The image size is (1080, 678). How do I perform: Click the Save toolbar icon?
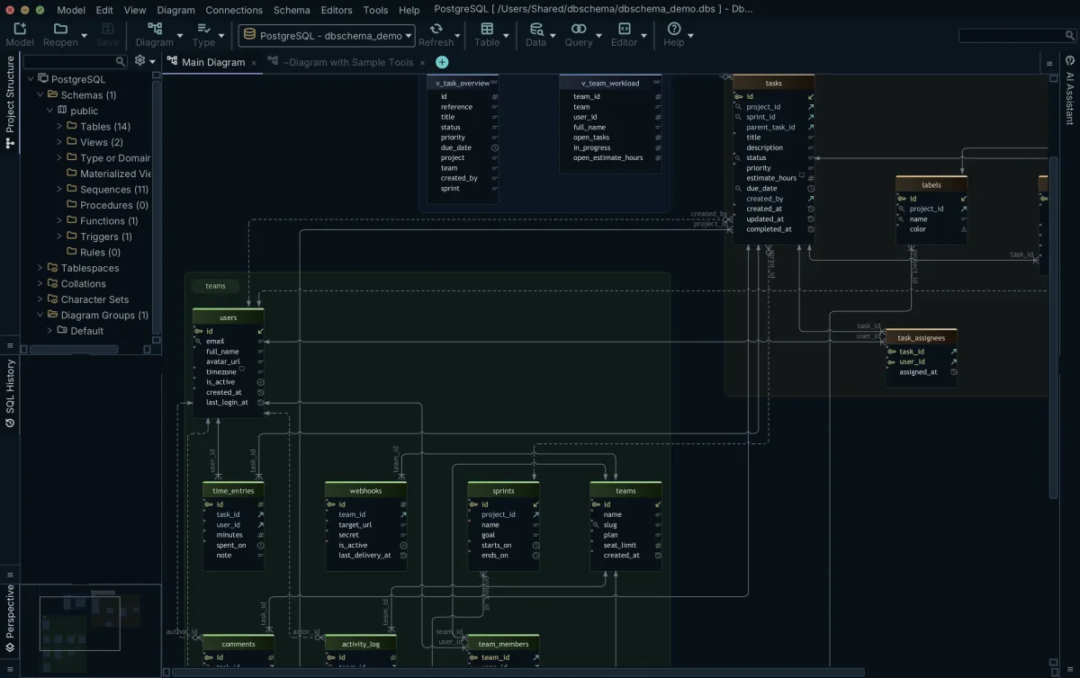107,29
